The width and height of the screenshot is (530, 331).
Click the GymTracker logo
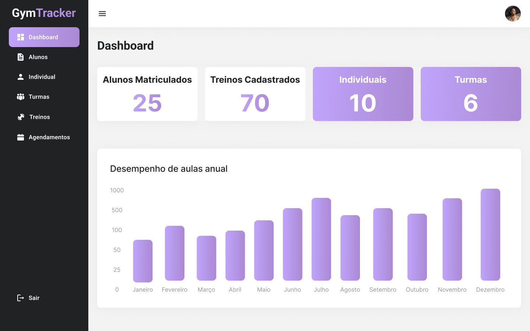[x=44, y=13]
